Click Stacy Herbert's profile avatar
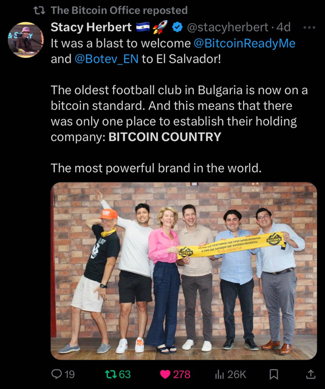325x389 pixels. click(26, 40)
